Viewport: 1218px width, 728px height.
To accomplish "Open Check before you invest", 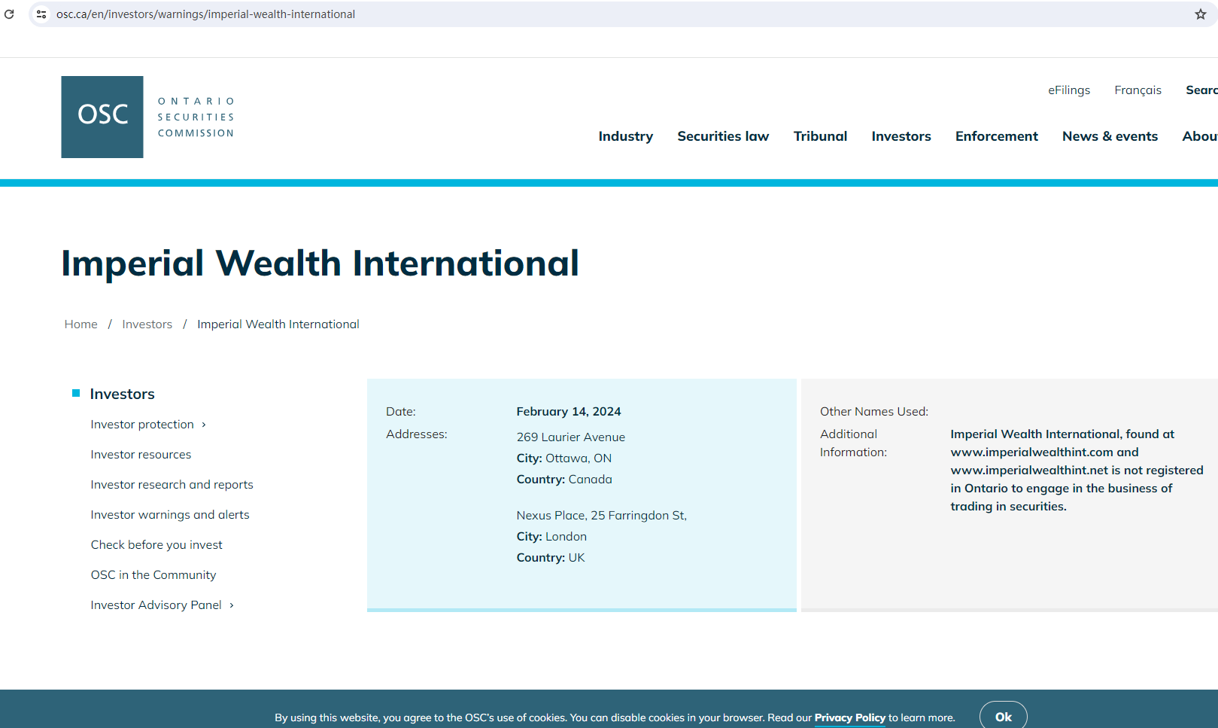I will pyautogui.click(x=156, y=545).
